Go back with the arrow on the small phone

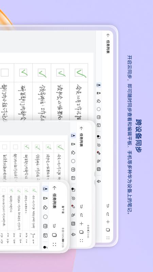pos(54,188)
